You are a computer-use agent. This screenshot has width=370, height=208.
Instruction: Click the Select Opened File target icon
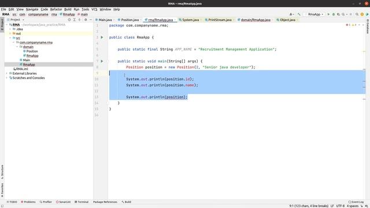(x=69, y=20)
